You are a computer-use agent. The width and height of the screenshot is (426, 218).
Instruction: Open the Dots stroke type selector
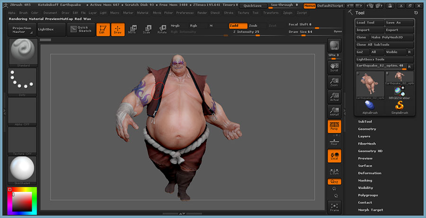pyautogui.click(x=23, y=82)
